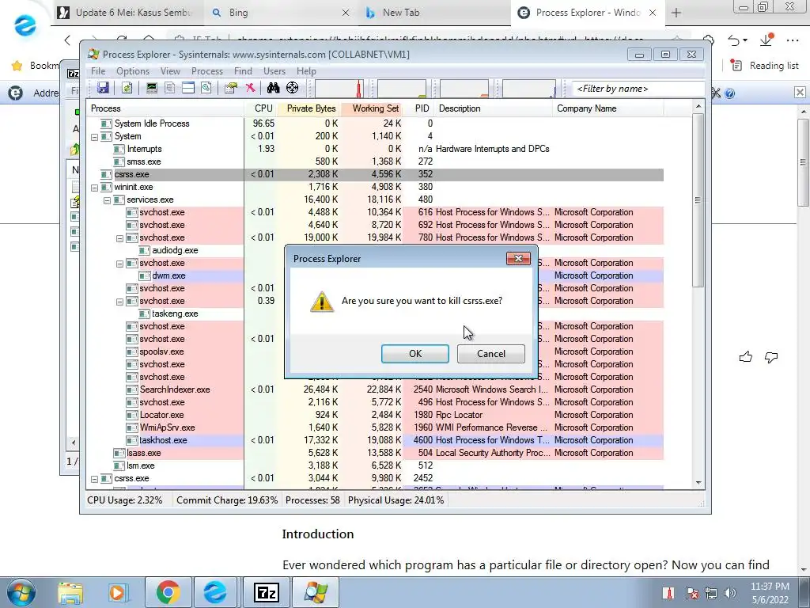Click the CPU usage mini graph in toolbar
The width and height of the screenshot is (810, 608).
tap(339, 89)
